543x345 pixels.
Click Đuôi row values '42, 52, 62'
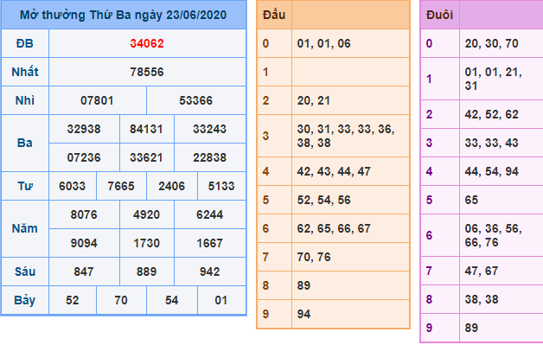coord(491,114)
